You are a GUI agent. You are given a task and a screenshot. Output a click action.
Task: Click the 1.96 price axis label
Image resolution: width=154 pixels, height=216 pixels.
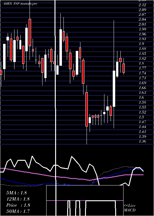point(142,34)
